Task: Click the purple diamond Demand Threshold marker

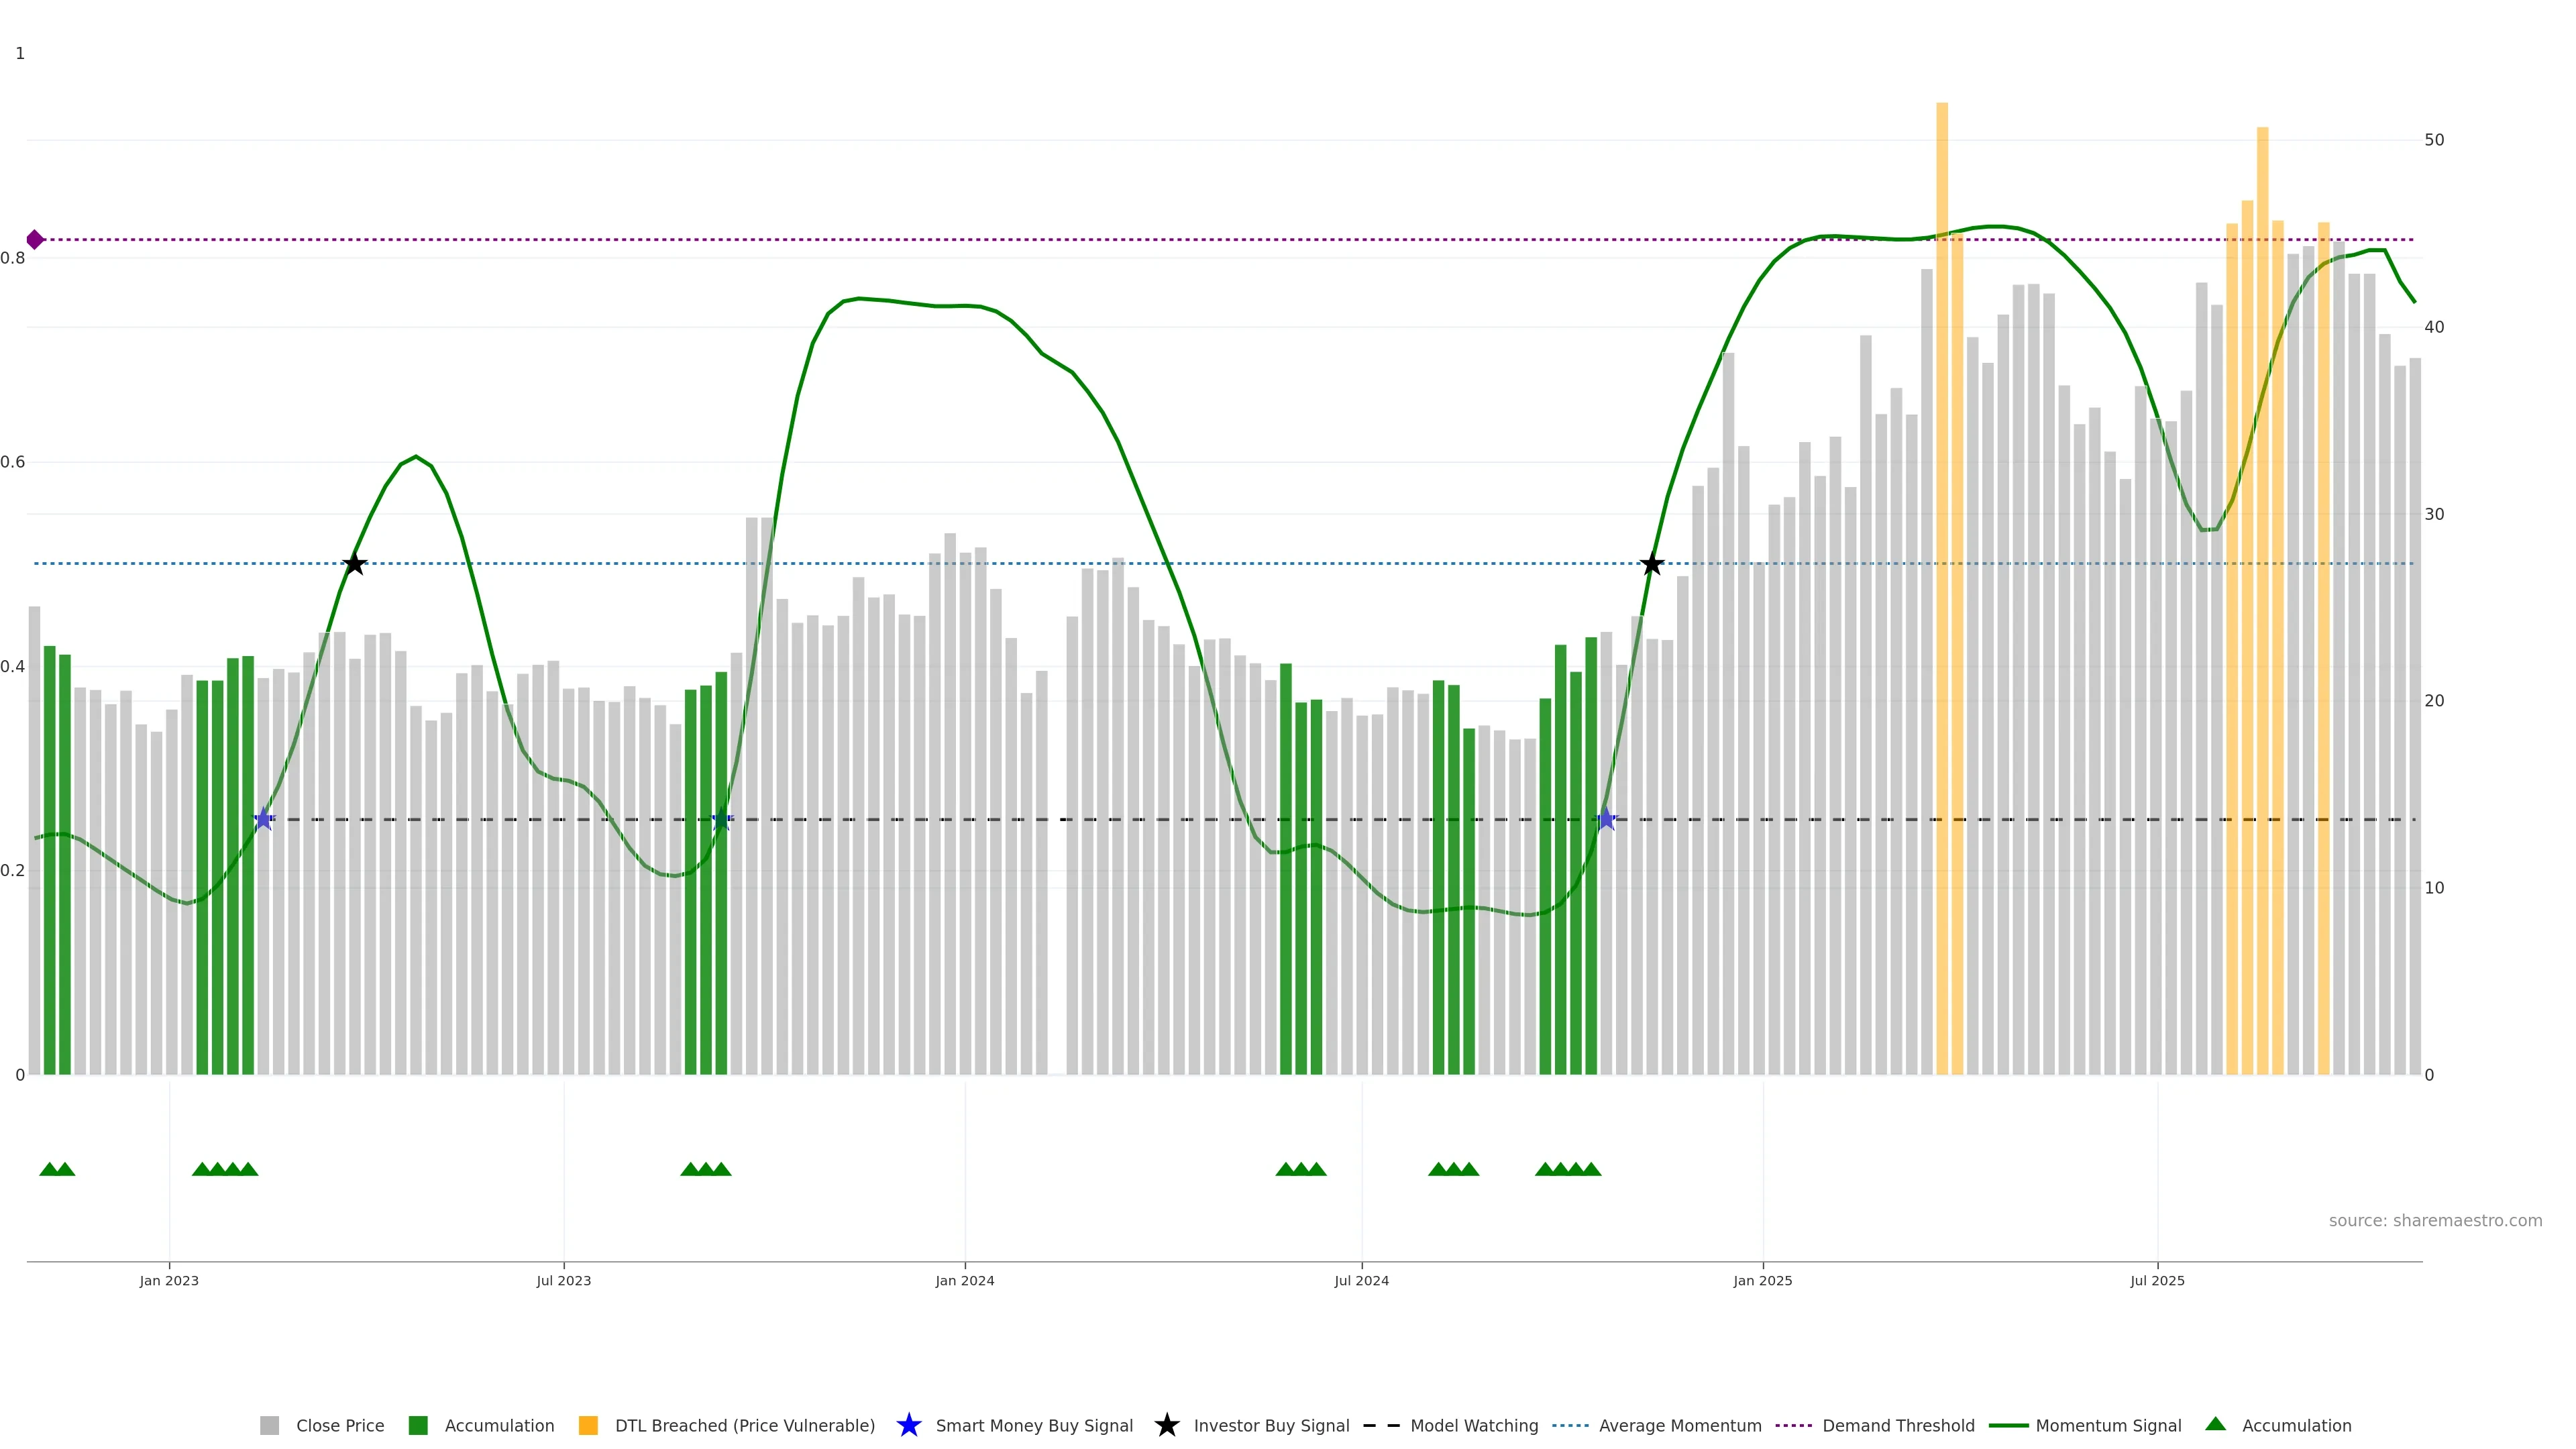Action: tap(35, 240)
